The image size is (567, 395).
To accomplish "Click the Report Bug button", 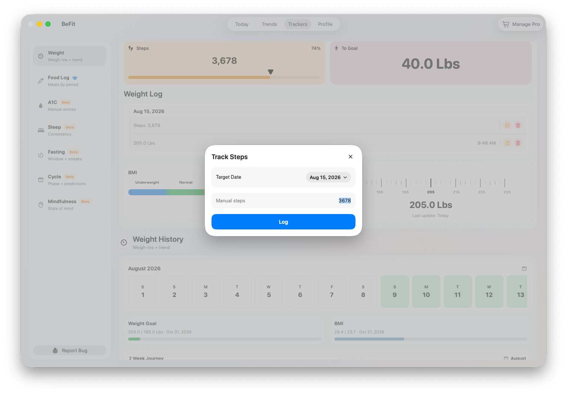I will tap(70, 350).
